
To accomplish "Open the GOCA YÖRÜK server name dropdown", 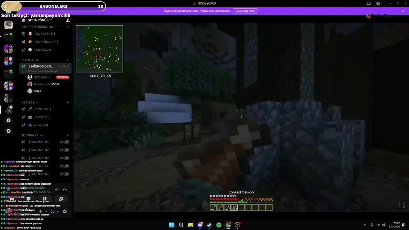I will click(x=40, y=20).
